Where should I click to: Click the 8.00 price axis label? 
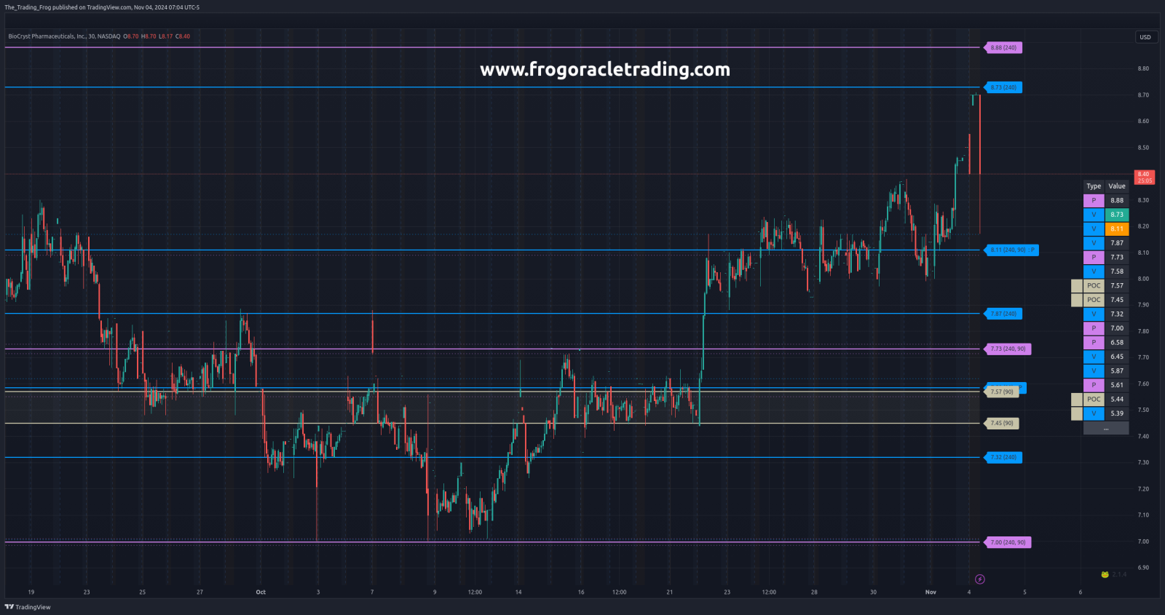click(1143, 279)
